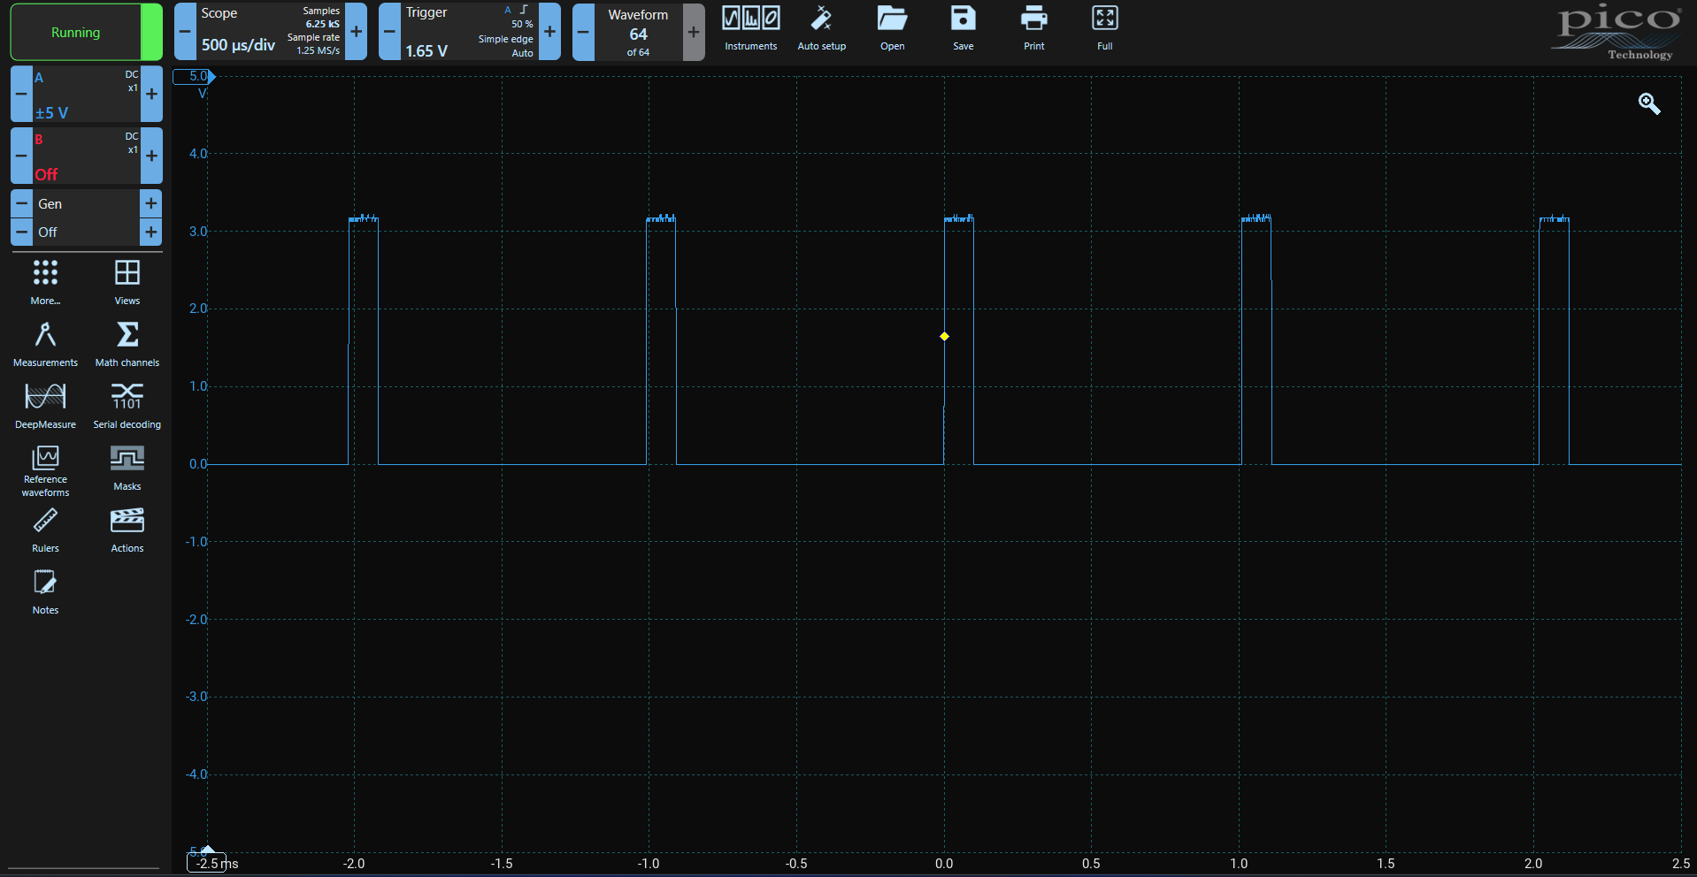The image size is (1697, 877).
Task: Run Auto setup
Action: 822,28
